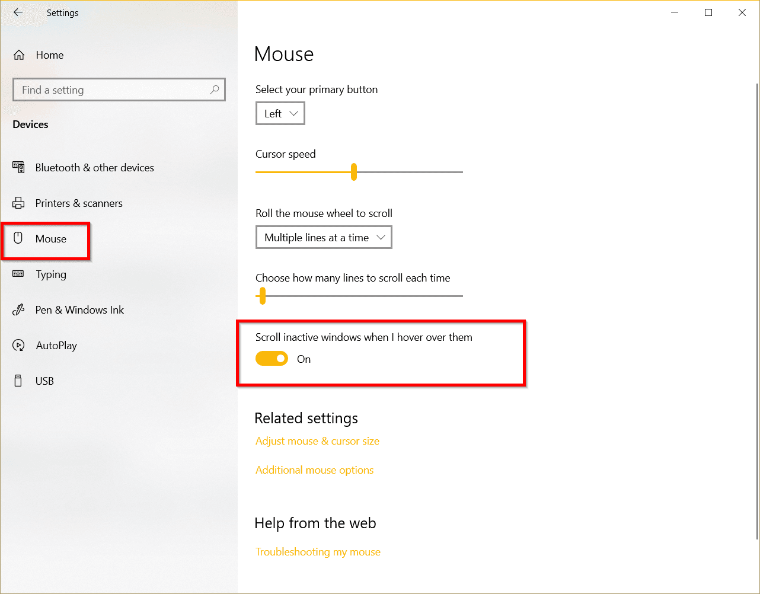Click the search magnifier icon

pos(214,90)
